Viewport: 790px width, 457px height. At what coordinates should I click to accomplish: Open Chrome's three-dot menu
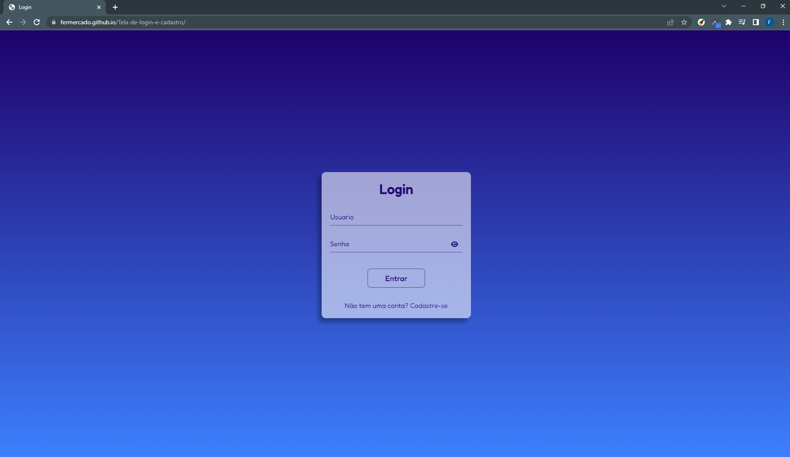[x=783, y=22]
